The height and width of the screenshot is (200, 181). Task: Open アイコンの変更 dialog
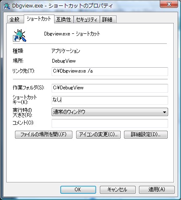coord(98,134)
